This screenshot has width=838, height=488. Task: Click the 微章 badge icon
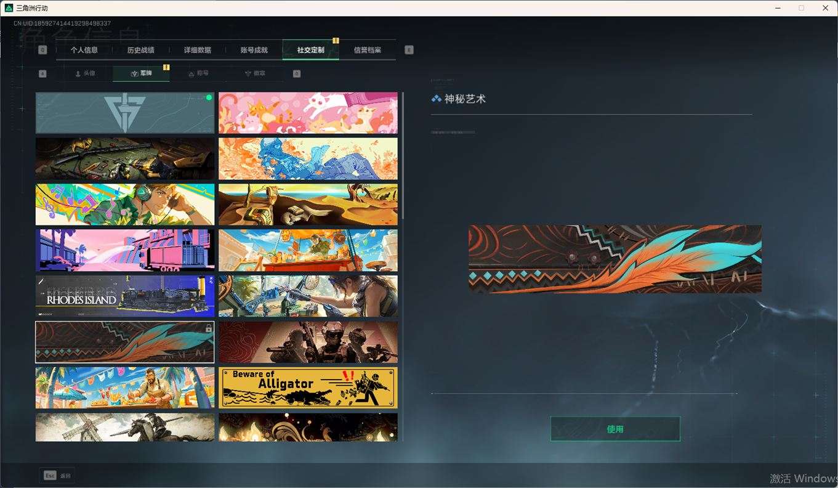pyautogui.click(x=249, y=73)
